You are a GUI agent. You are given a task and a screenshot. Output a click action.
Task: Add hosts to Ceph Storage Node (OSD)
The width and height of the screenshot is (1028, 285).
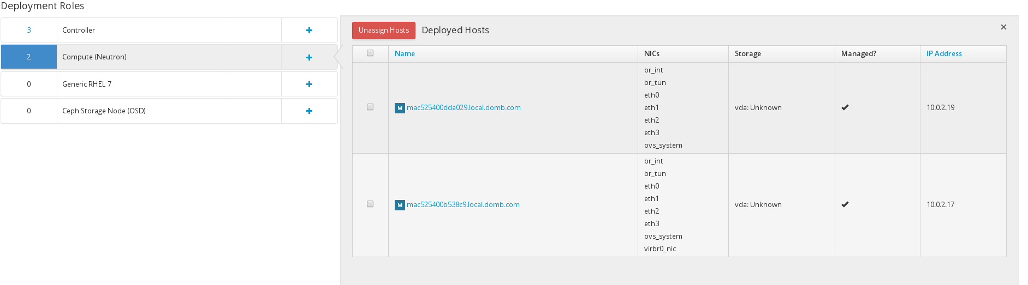309,111
